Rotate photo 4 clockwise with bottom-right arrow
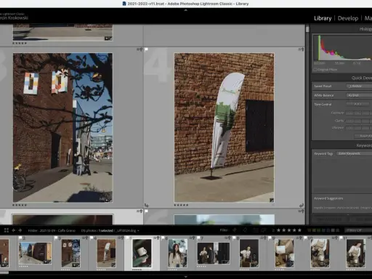The image size is (372, 279). (x=302, y=205)
